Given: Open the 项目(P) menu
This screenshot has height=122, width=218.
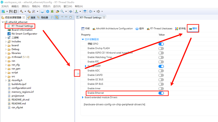Looking at the screenshot, I should point(46,6).
